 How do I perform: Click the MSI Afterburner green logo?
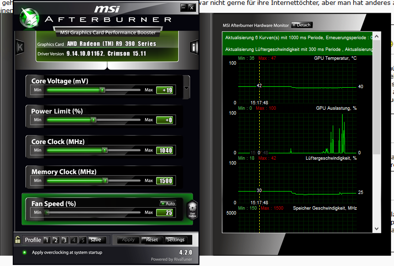pos(30,18)
